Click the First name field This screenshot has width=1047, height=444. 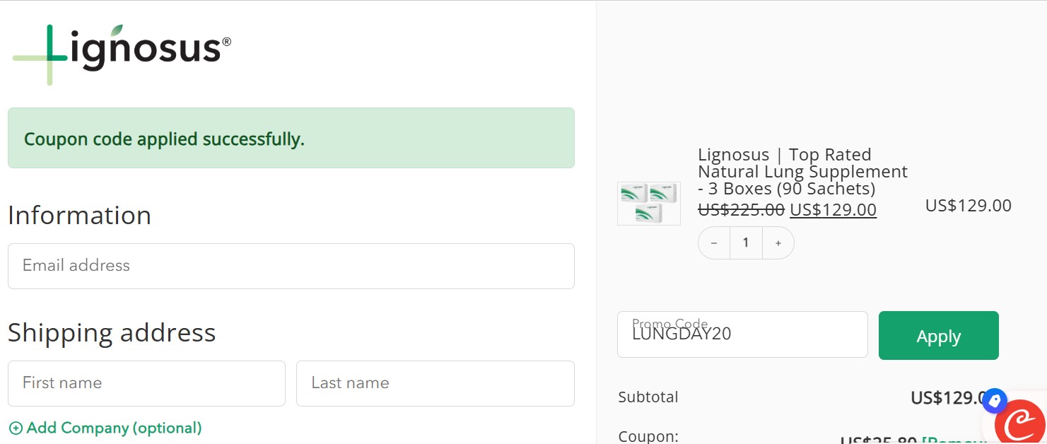point(146,383)
